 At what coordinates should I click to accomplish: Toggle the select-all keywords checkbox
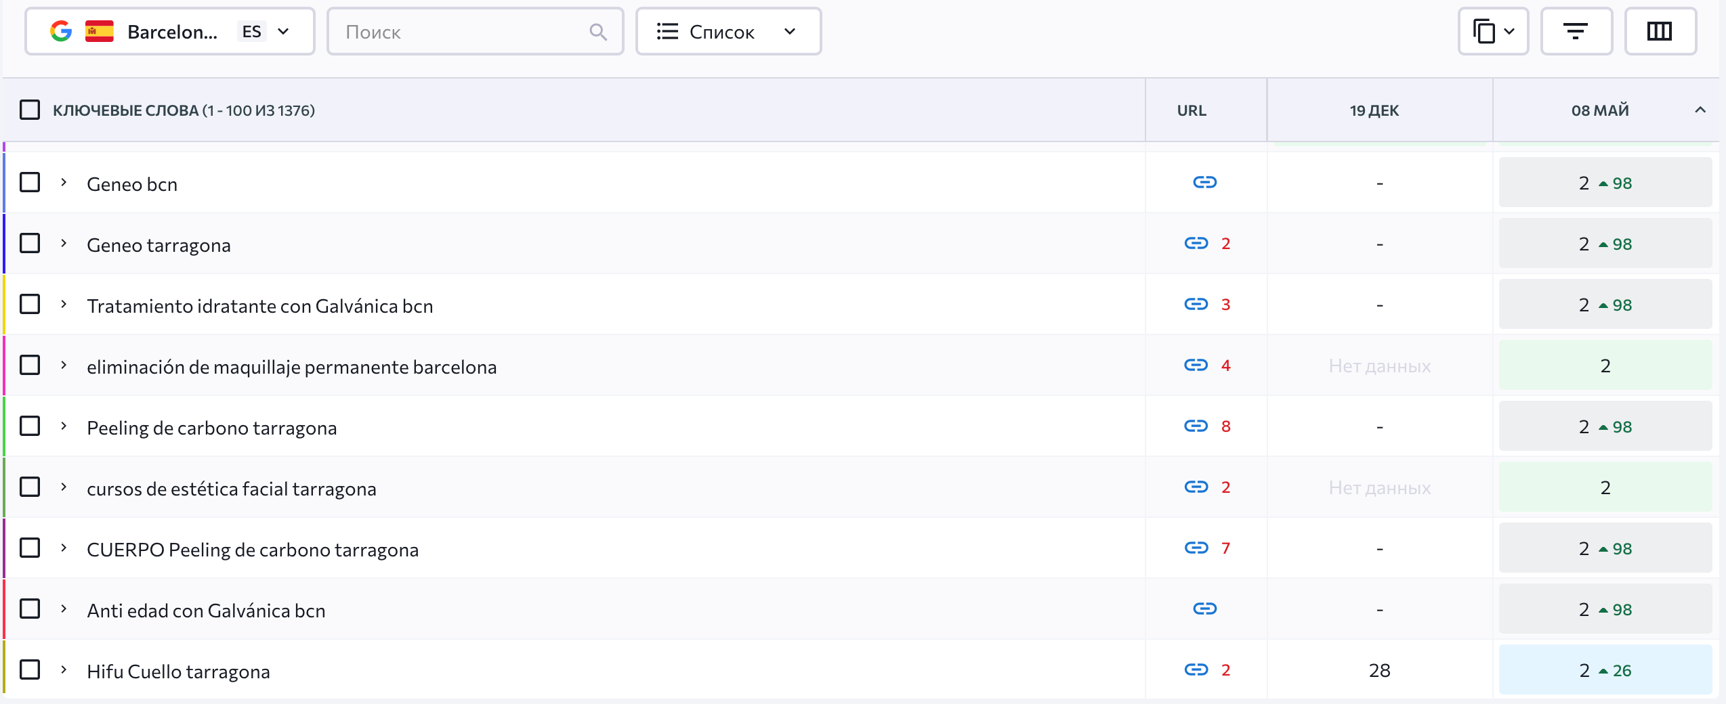pos(30,110)
